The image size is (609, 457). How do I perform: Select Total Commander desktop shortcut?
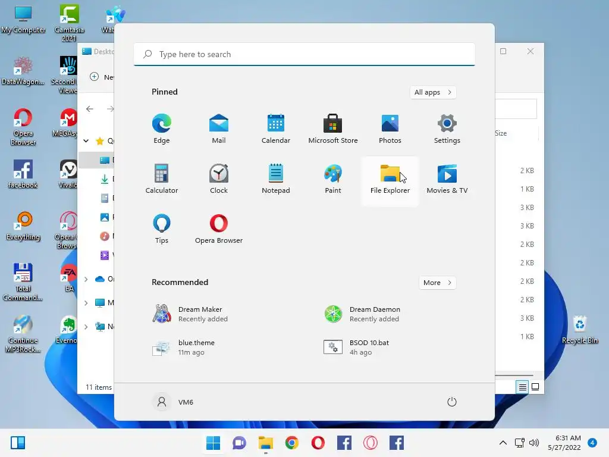(x=23, y=282)
